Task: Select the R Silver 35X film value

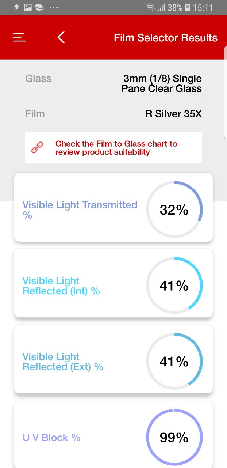Action: click(x=173, y=114)
